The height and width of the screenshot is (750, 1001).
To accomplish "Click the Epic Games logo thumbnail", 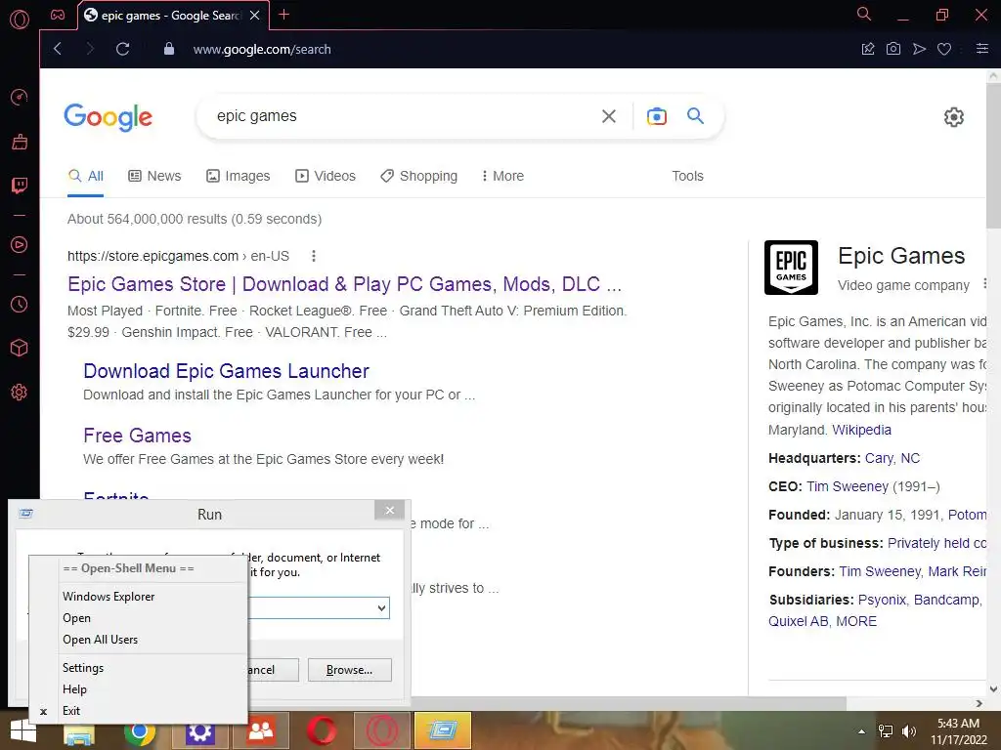I will [x=791, y=268].
